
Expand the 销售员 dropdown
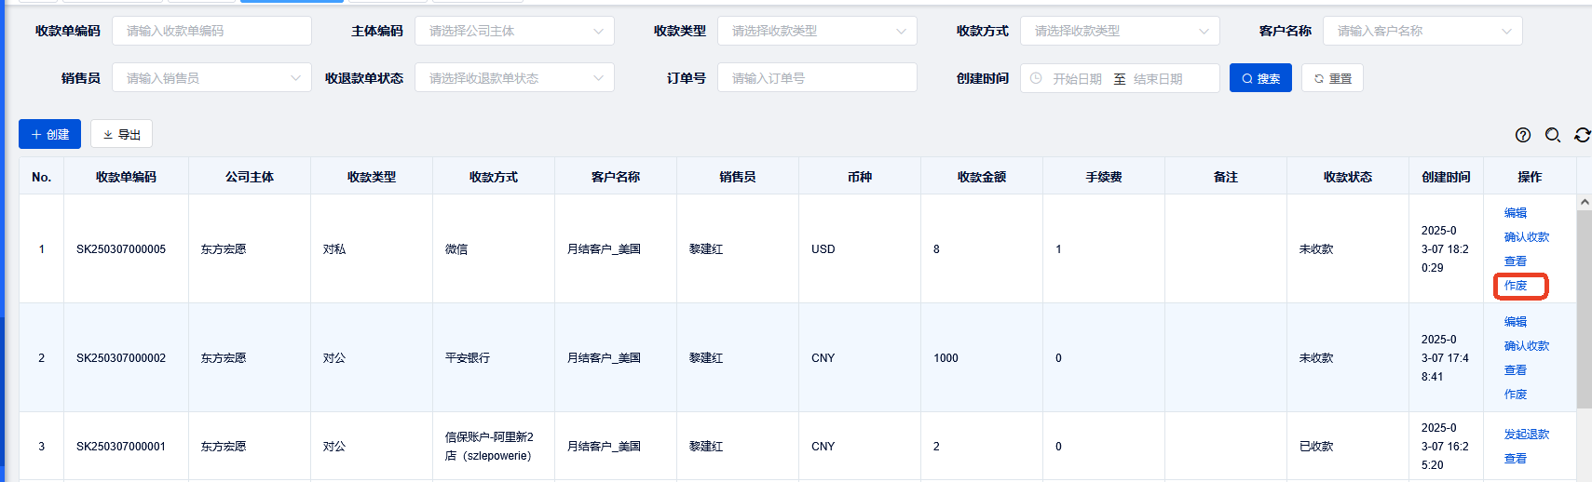pos(211,78)
